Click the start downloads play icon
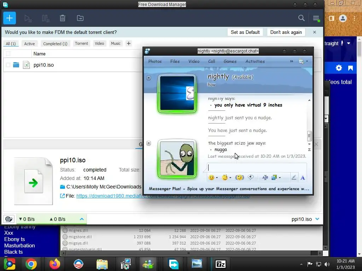Viewport: 362px width, 271px height. click(x=28, y=18)
